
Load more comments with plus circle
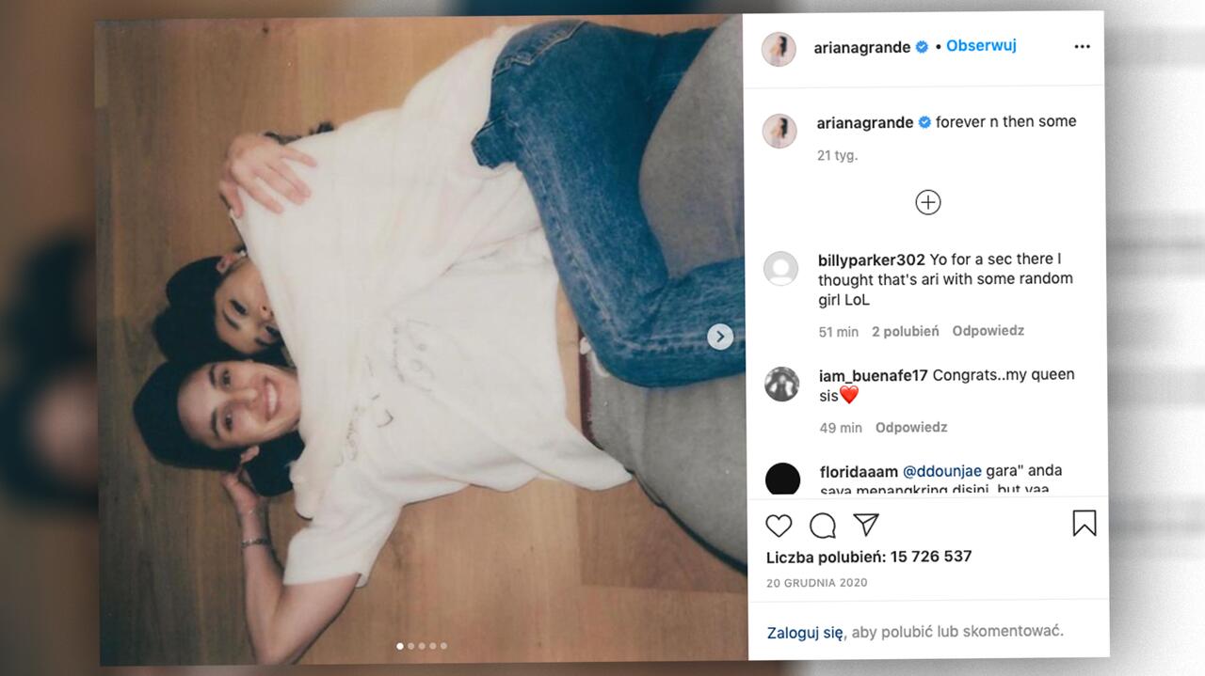pos(928,202)
